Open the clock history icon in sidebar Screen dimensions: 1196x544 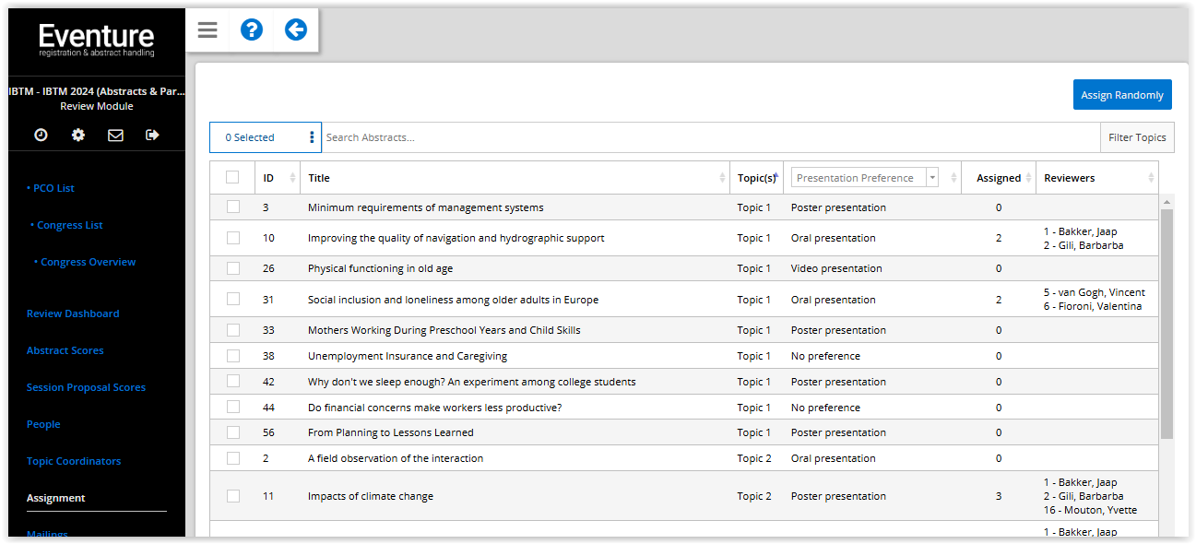(x=41, y=135)
